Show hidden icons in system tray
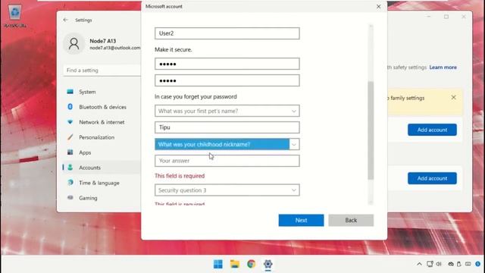 419,264
